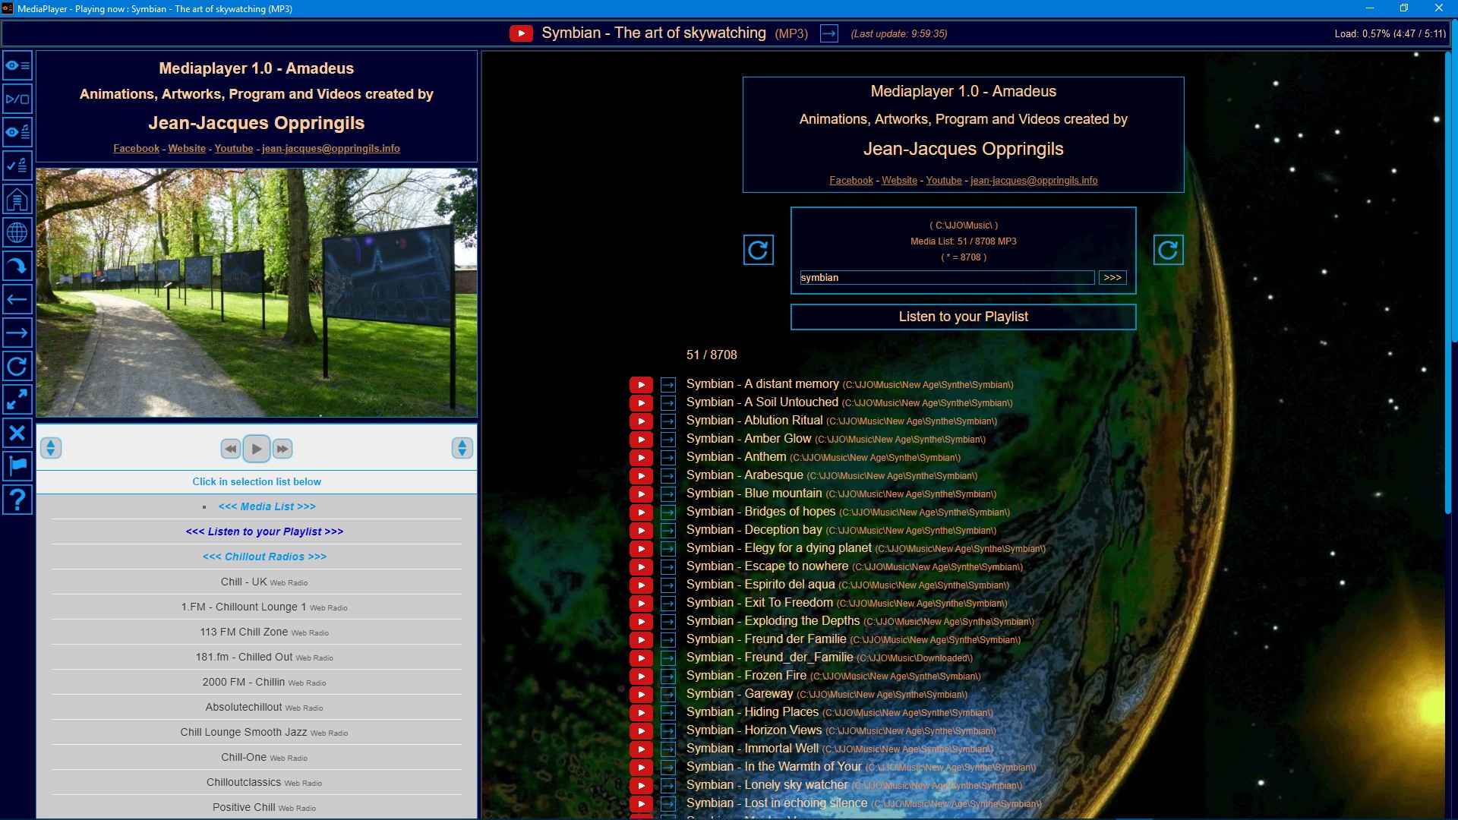Click the up/down stepper right of playback controls
Image resolution: width=1458 pixels, height=820 pixels.
(462, 448)
